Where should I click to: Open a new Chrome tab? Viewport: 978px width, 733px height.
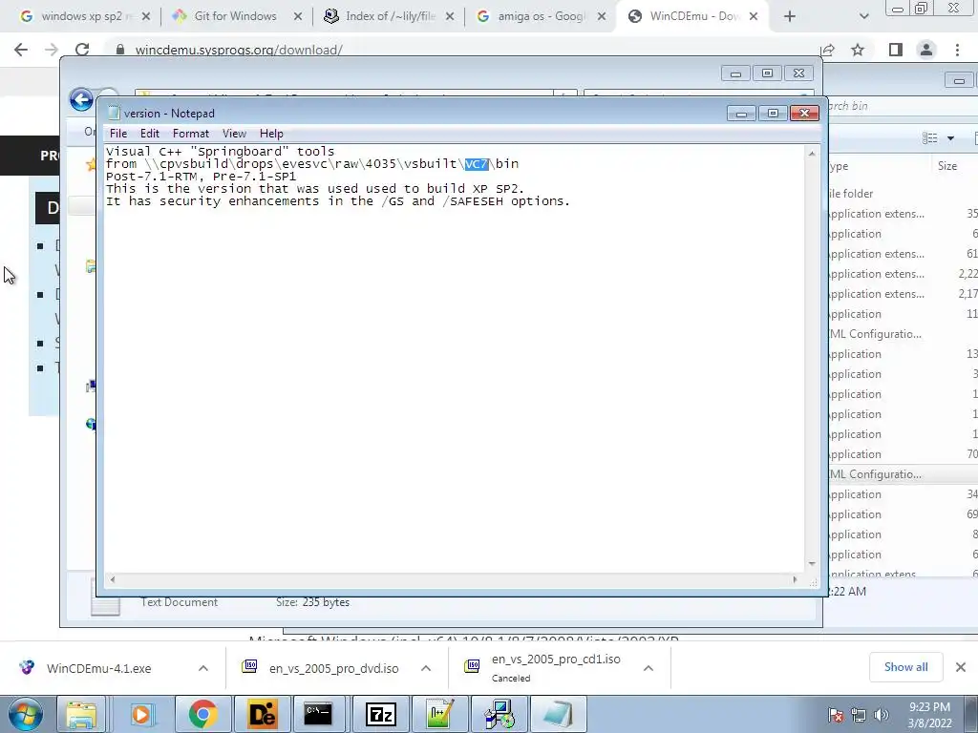pyautogui.click(x=790, y=17)
